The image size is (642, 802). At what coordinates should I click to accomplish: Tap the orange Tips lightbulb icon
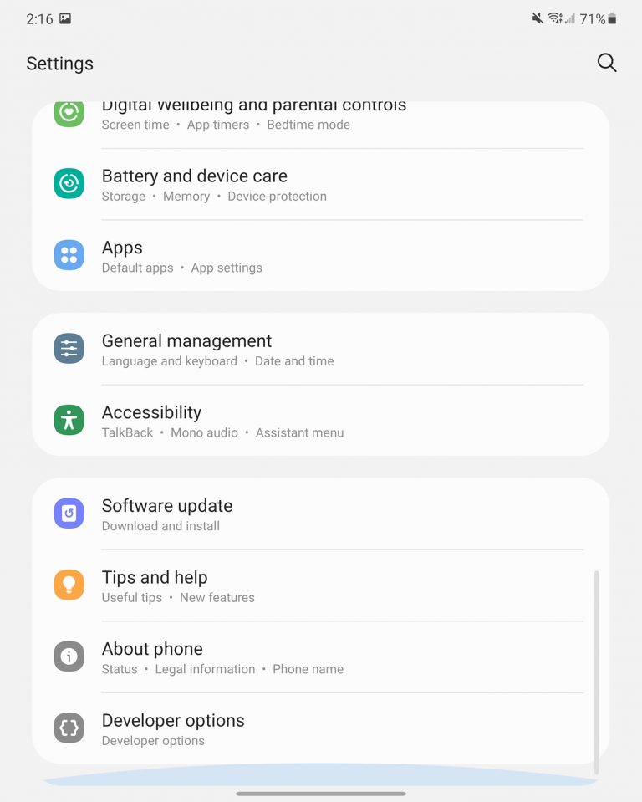(x=69, y=585)
